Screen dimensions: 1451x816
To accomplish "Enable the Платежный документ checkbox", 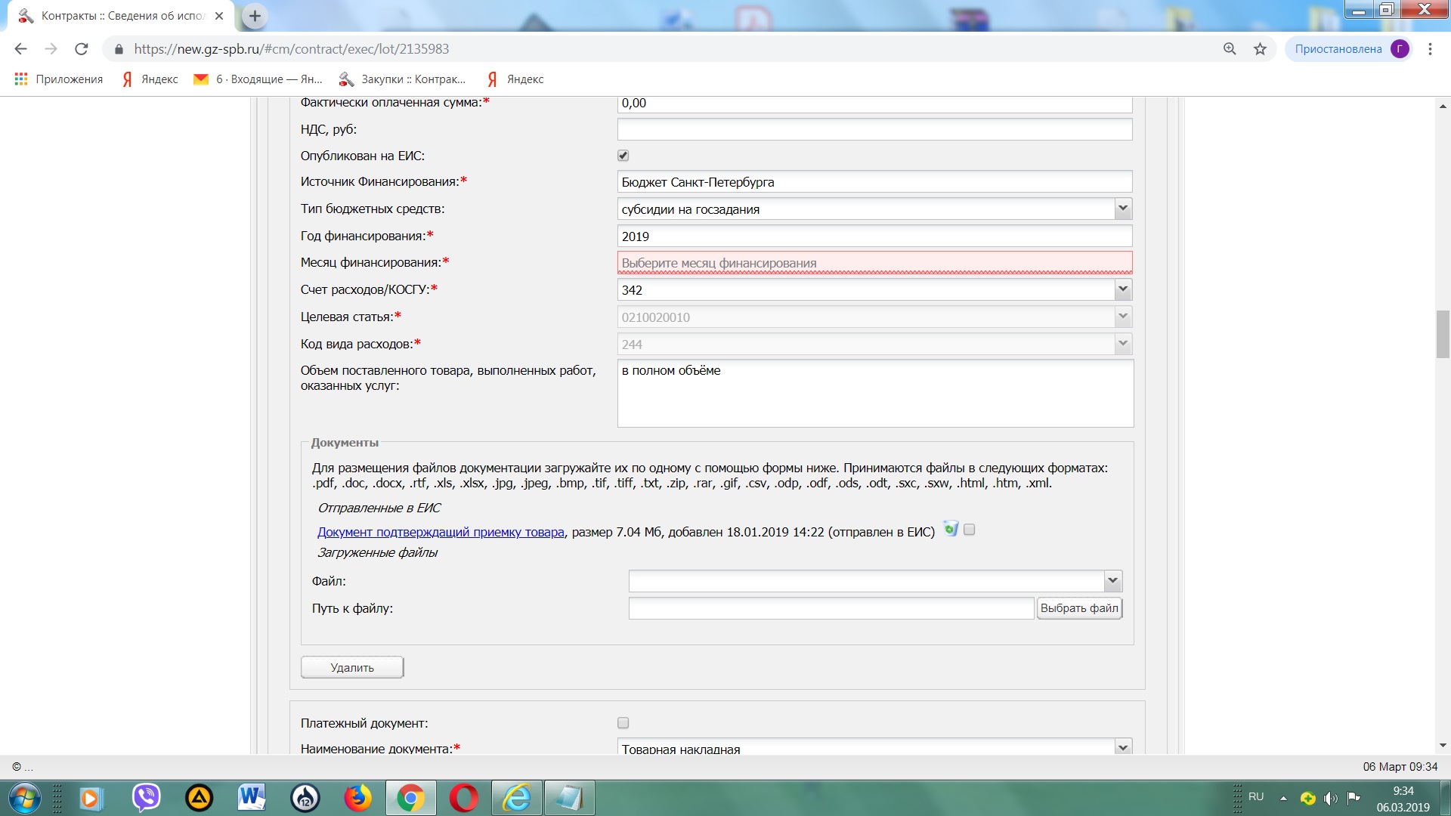I will (623, 723).
